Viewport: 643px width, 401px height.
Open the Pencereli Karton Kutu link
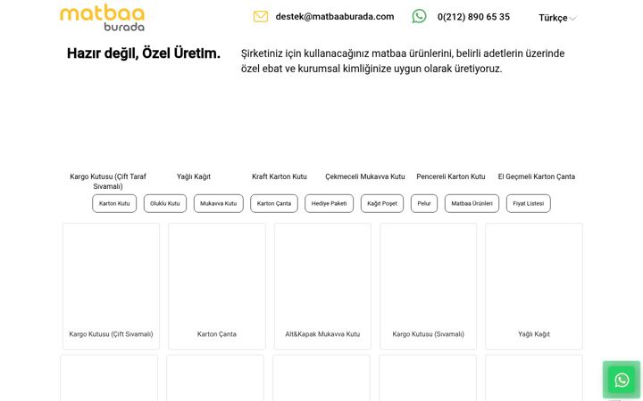point(451,176)
